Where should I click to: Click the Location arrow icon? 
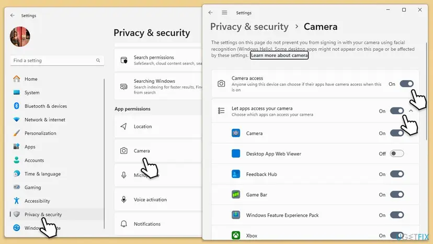[x=124, y=126]
